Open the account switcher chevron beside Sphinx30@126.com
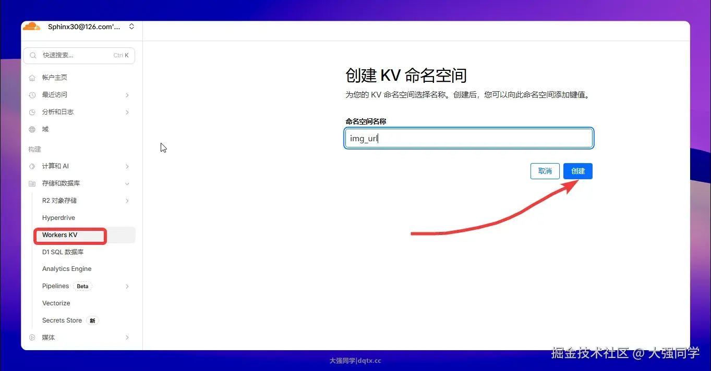 coord(131,26)
